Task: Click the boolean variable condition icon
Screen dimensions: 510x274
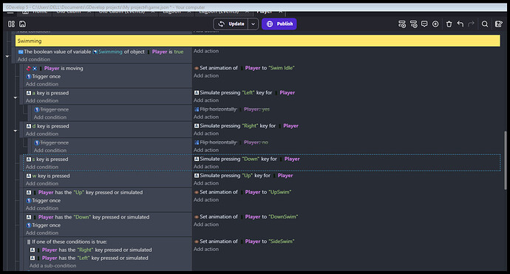Action: click(21, 52)
